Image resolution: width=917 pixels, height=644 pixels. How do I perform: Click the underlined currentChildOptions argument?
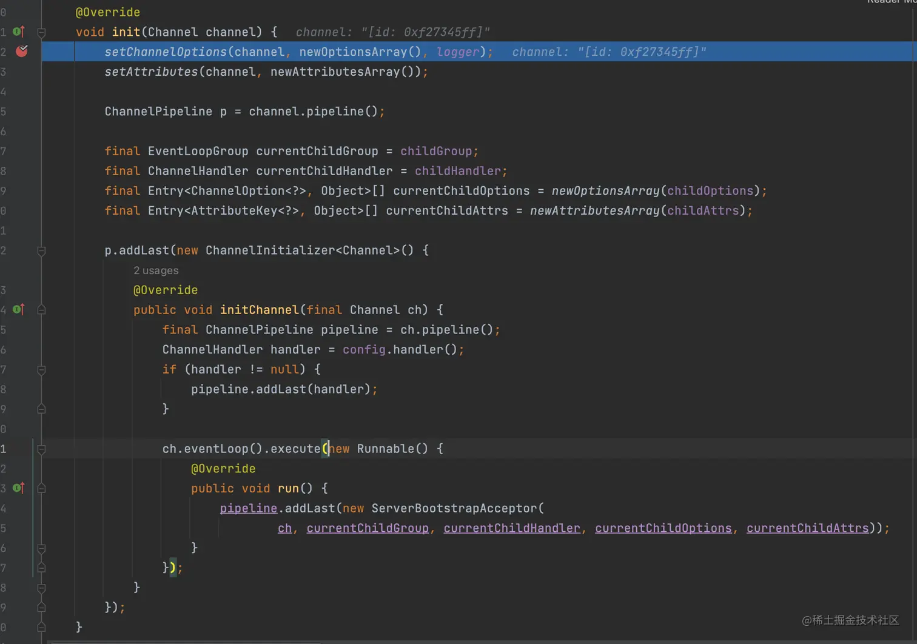(663, 528)
